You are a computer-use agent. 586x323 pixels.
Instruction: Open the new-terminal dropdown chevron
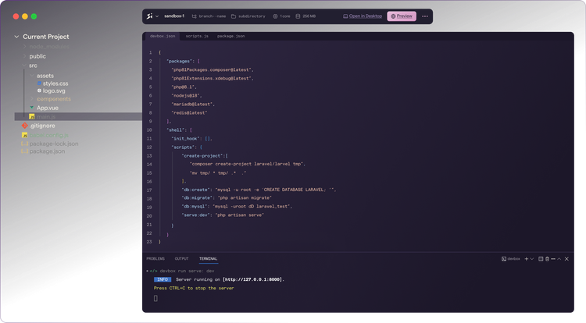[532, 259]
